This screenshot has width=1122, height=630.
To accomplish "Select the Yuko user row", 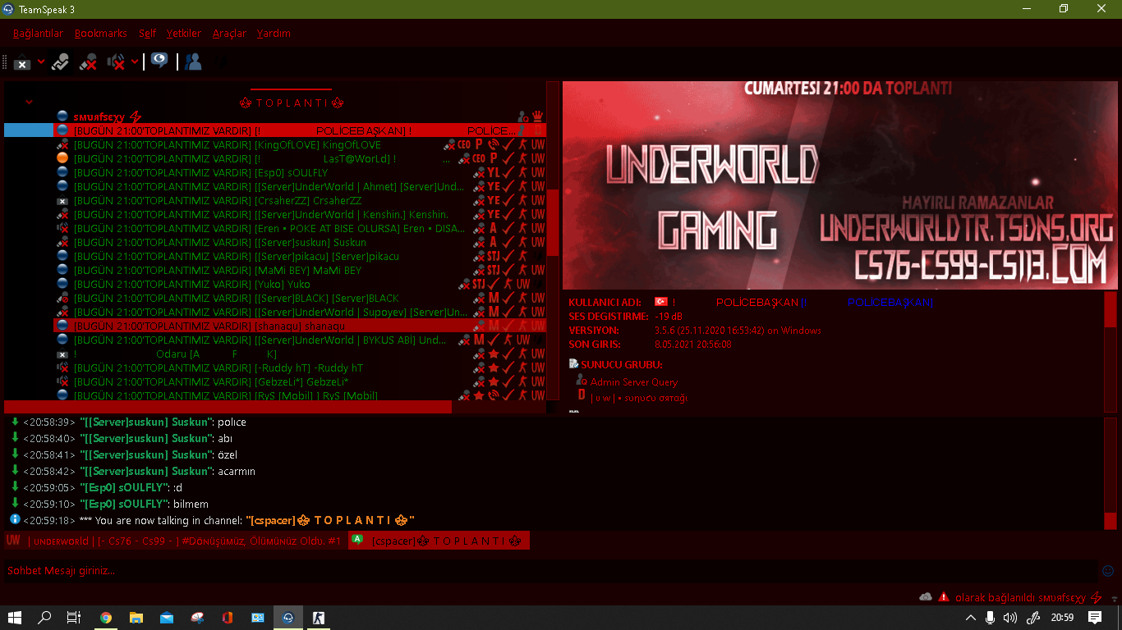I will (300, 284).
